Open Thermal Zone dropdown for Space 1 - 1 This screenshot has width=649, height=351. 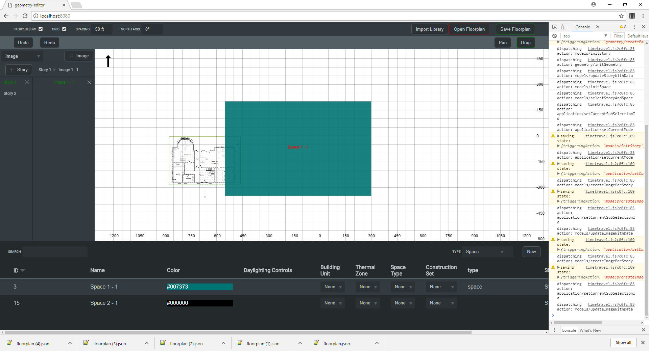(367, 287)
